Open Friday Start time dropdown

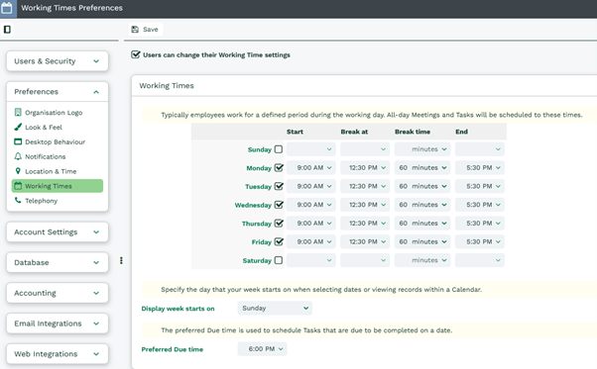[x=310, y=241]
